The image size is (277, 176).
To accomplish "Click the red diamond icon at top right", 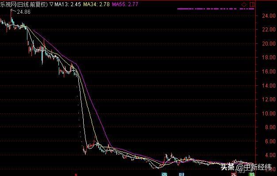I will (x=244, y=4).
